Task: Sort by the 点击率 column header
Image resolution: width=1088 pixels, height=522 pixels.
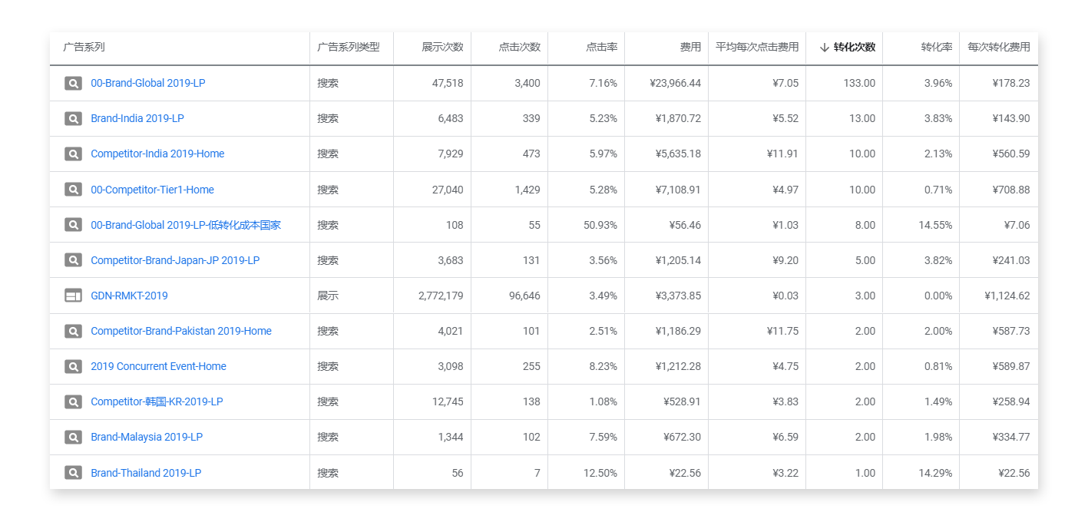Action: (x=601, y=47)
